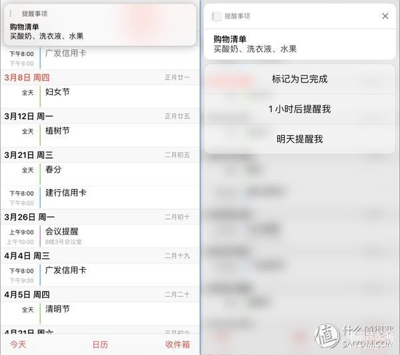The width and height of the screenshot is (400, 355).
Task: Open the 日历 calendars list
Action: click(100, 344)
